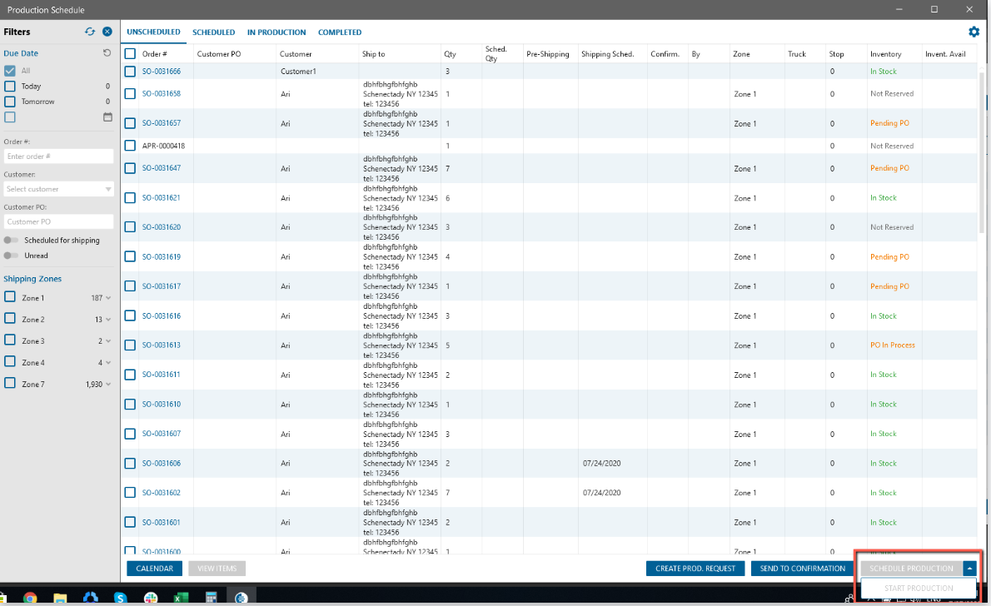Open Chrome from the taskbar
This screenshot has width=991, height=606.
point(30,598)
